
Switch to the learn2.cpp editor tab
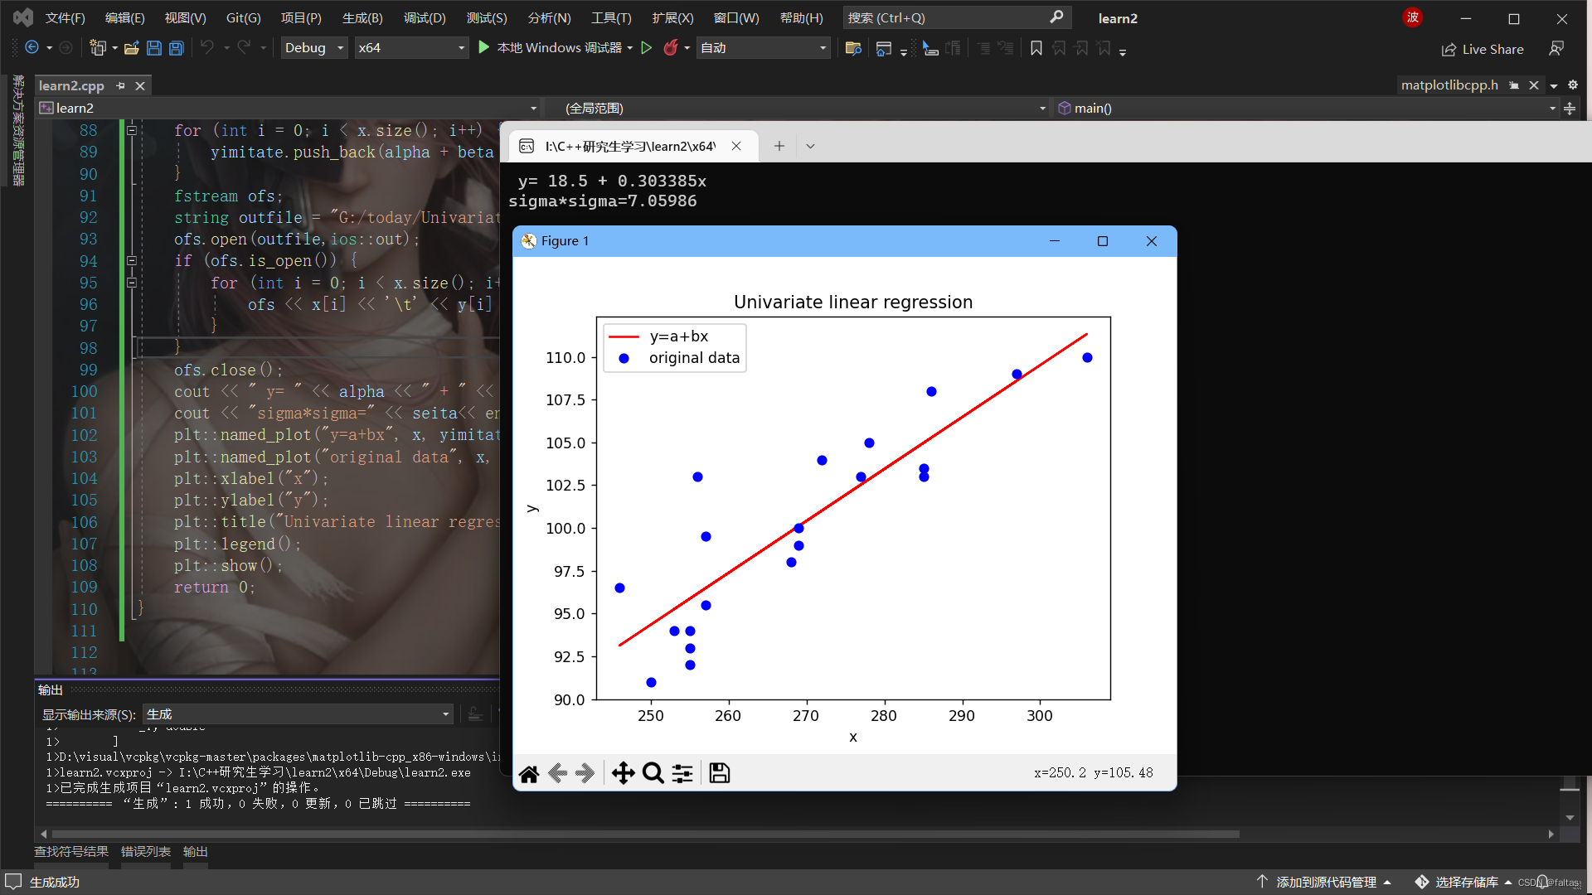[x=71, y=85]
